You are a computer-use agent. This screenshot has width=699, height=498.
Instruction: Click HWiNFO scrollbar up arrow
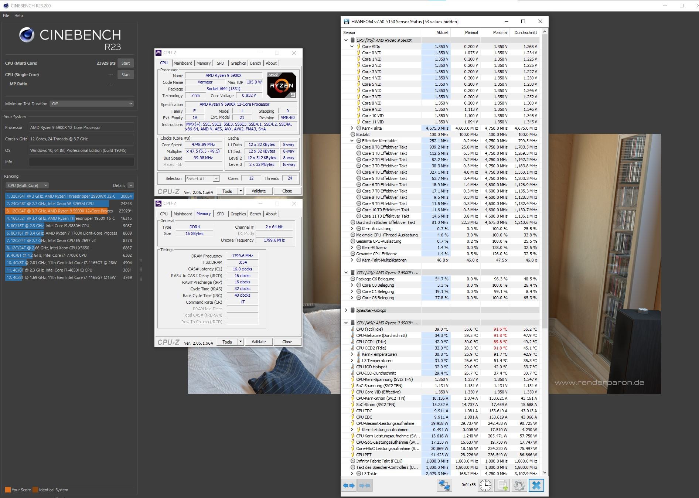[x=545, y=32]
